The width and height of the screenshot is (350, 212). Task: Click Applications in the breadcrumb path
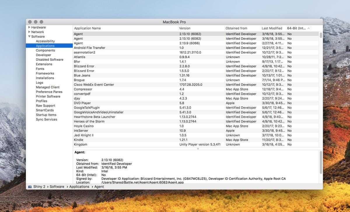(x=79, y=187)
